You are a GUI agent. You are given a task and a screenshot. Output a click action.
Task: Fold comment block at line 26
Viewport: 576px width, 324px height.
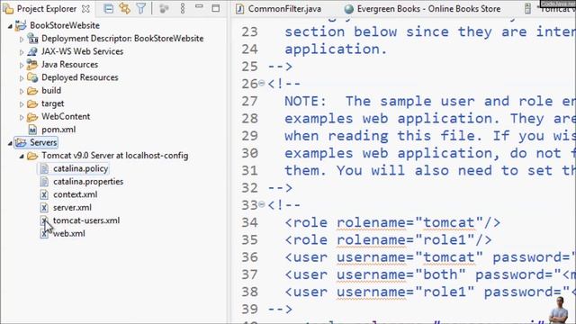[262, 83]
